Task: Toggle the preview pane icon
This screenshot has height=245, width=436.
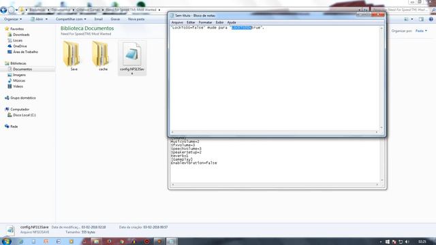Action: click(x=421, y=19)
